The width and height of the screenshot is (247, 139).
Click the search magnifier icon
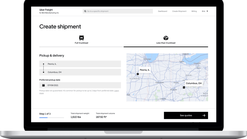(85, 11)
